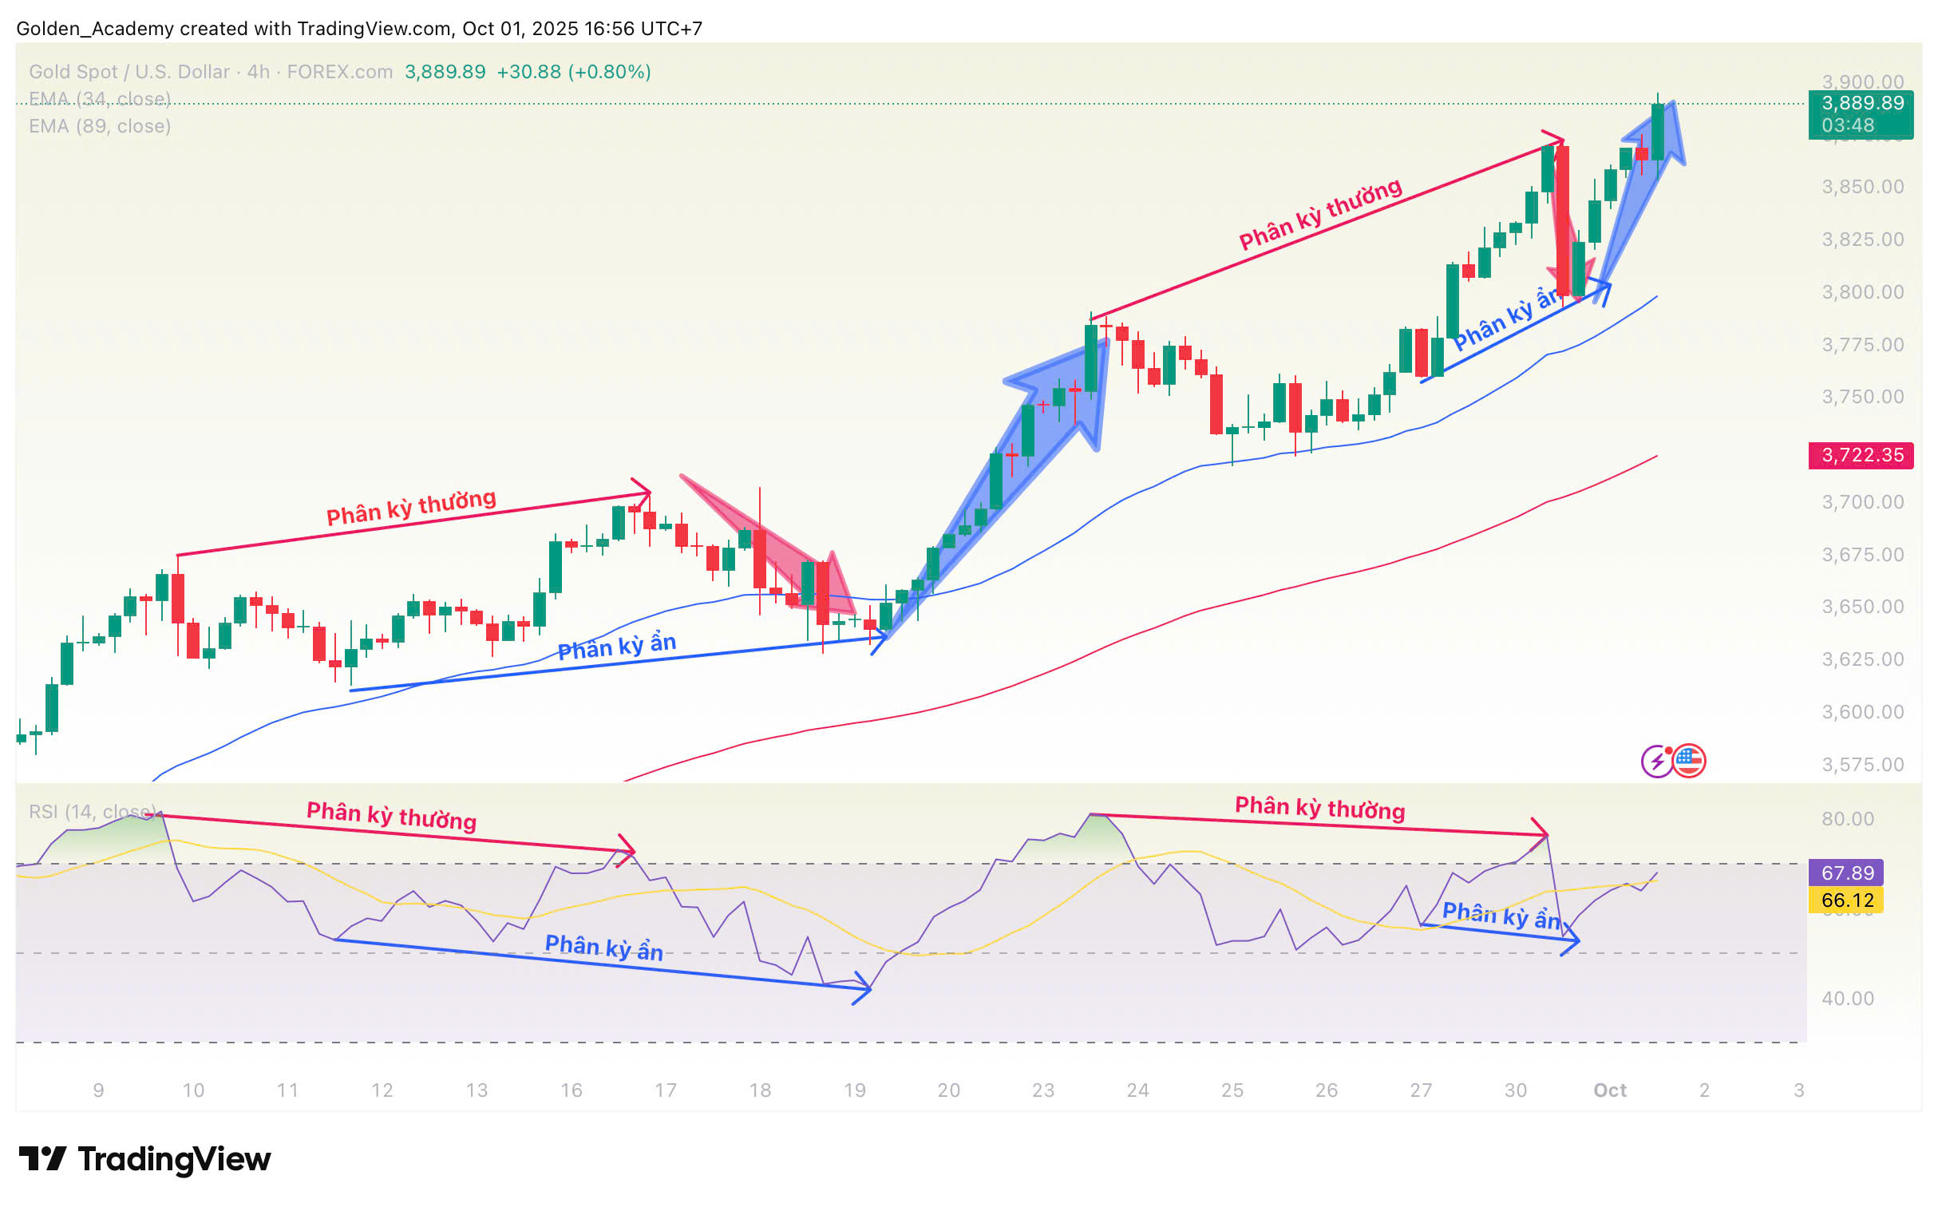Select the EMA (89, close) indicator legend
Viewport: 1938px width, 1207px height.
pos(100,126)
